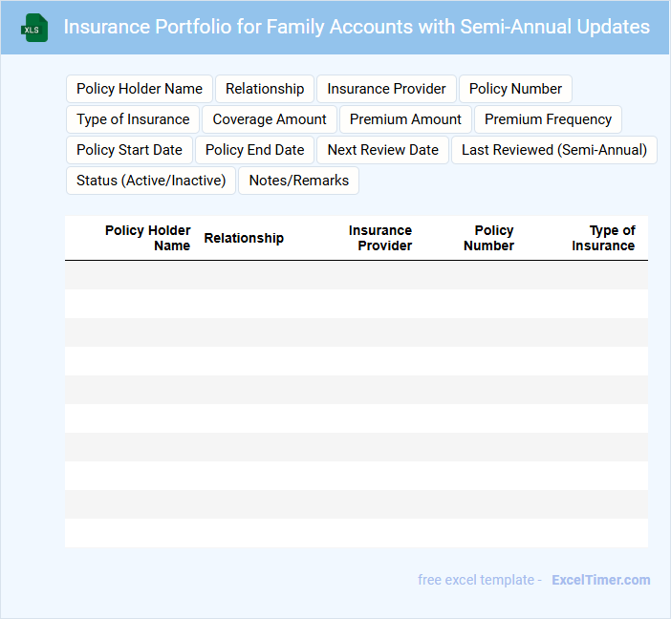Open the ExcelTimer.com link
Screen dimensions: 671x619
(x=600, y=580)
